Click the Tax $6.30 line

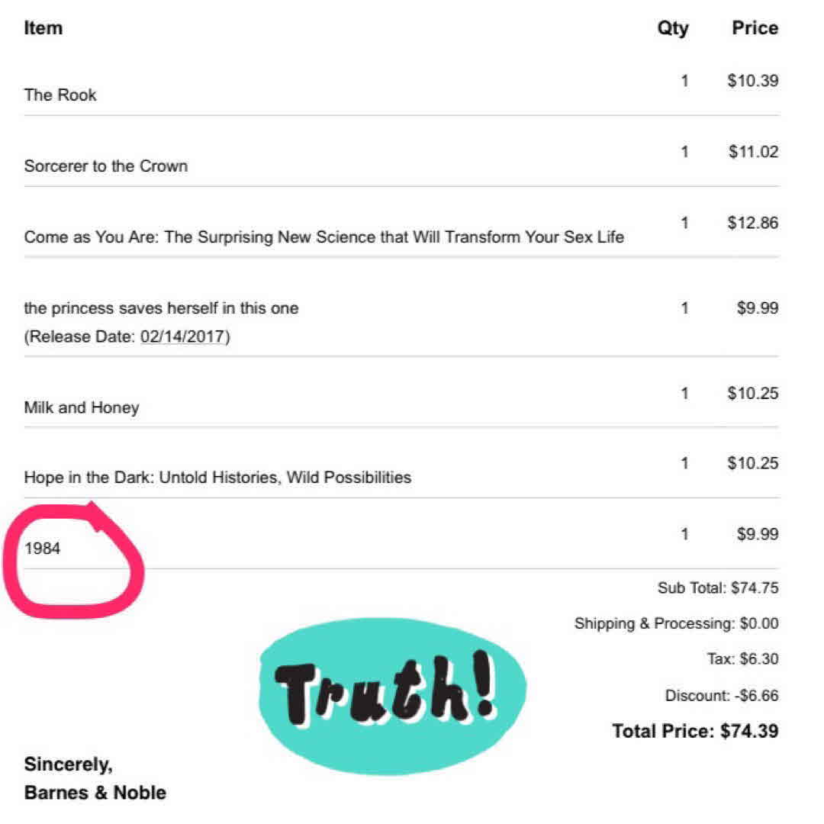[742, 659]
